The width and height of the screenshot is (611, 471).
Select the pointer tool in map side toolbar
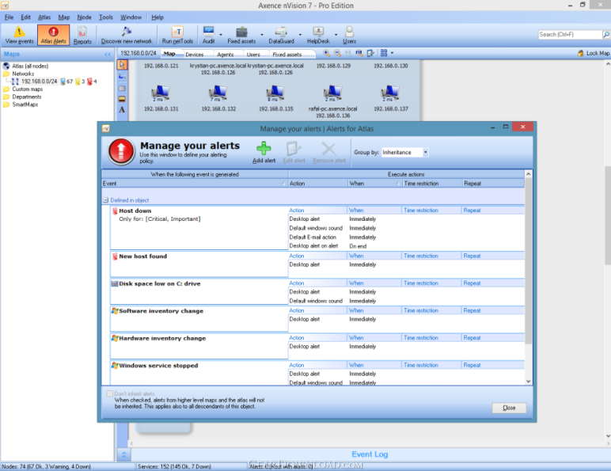tap(122, 65)
